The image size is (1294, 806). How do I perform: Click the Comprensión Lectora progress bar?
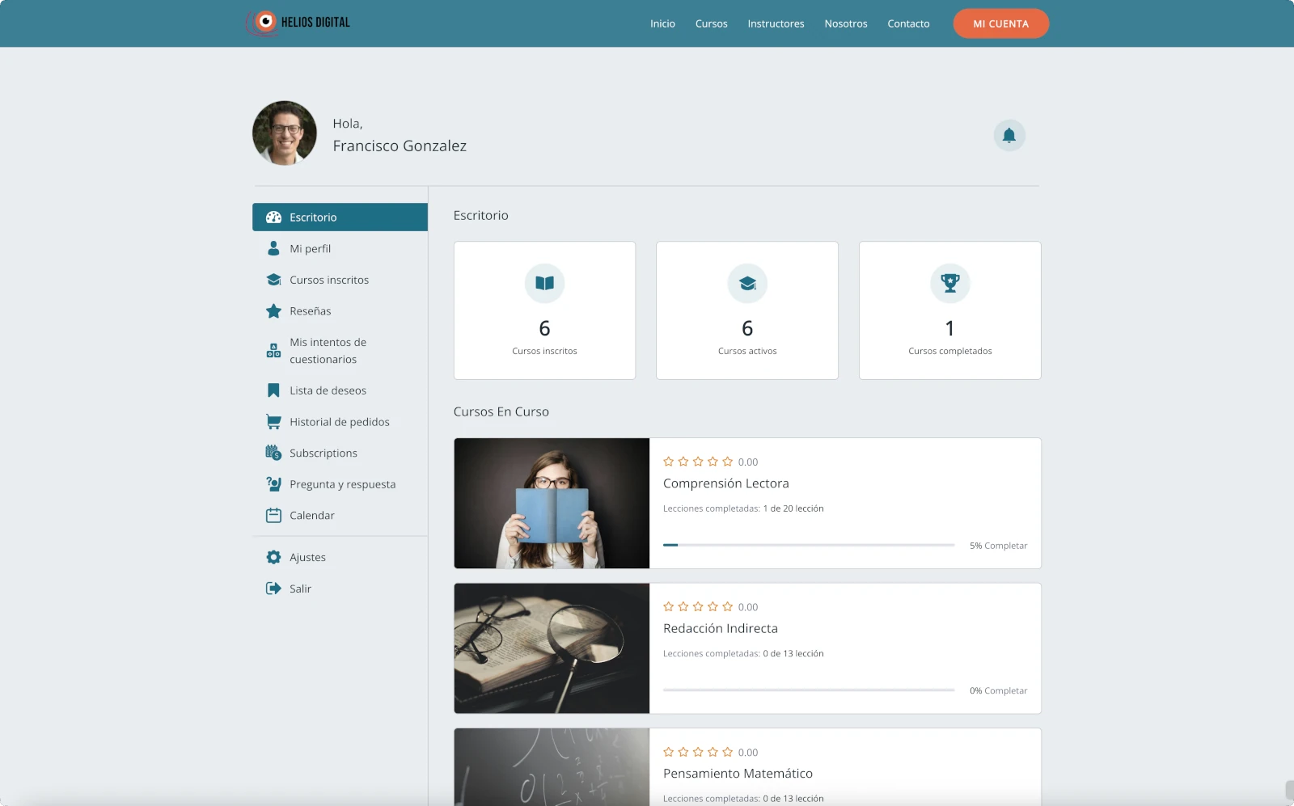[808, 545]
